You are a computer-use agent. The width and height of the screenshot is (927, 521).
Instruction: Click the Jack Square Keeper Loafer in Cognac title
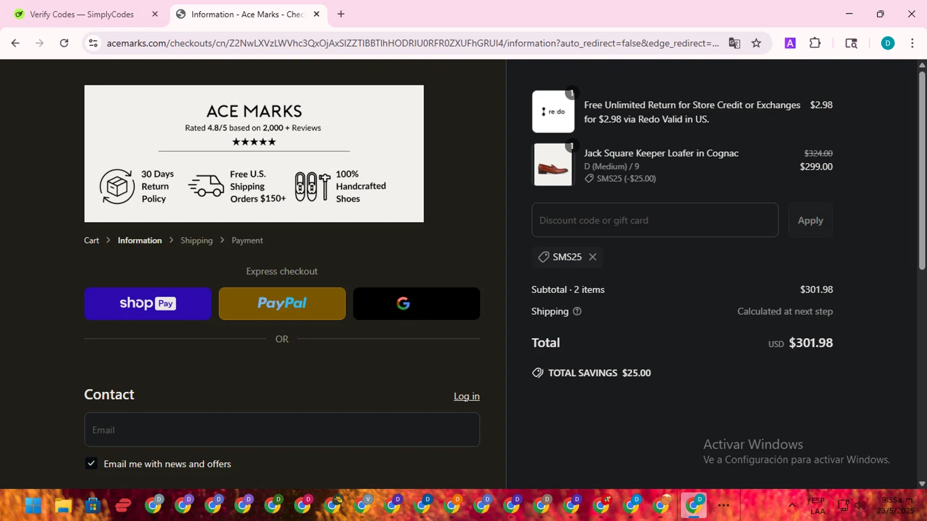661,153
